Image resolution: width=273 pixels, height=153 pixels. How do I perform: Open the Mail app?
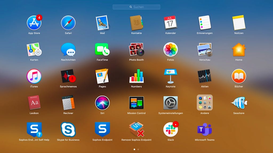click(102, 23)
